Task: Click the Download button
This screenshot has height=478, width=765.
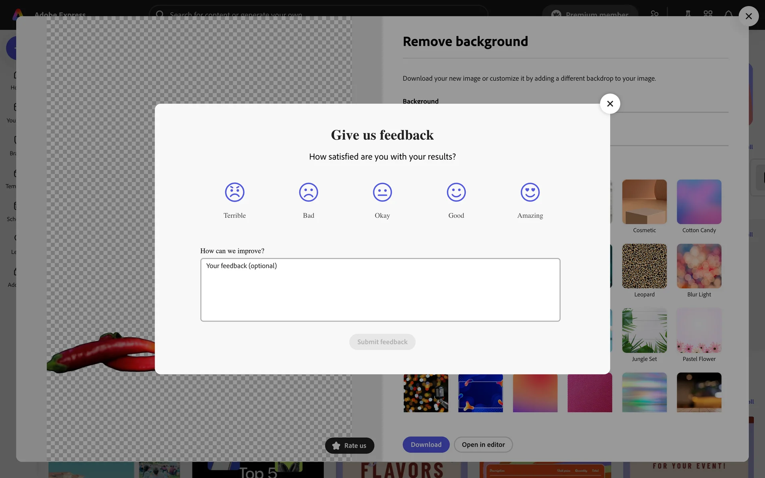Action: pos(426,445)
